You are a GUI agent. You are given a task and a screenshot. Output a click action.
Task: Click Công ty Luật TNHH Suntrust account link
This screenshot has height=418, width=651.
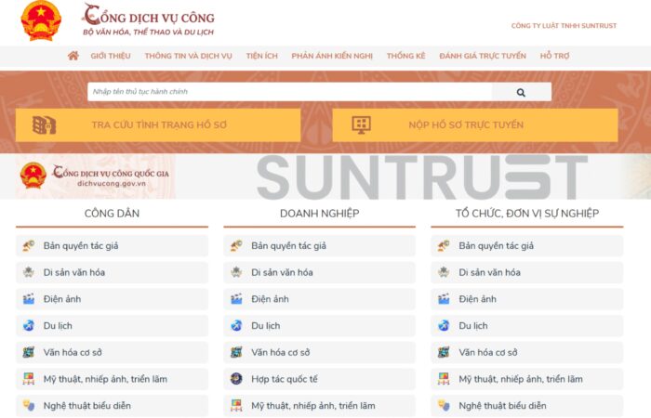pyautogui.click(x=564, y=26)
